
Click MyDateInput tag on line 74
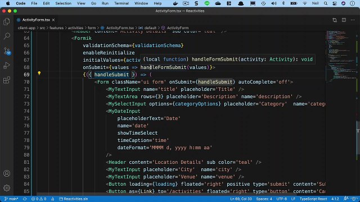tap(124, 111)
